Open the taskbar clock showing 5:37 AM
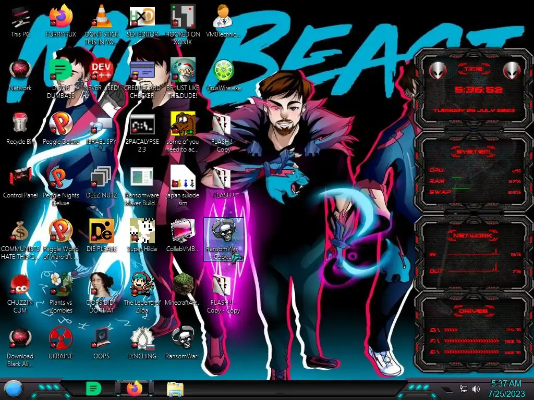This screenshot has width=534, height=400. (x=506, y=389)
